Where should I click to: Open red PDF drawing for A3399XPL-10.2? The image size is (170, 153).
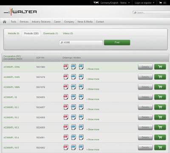66,117
